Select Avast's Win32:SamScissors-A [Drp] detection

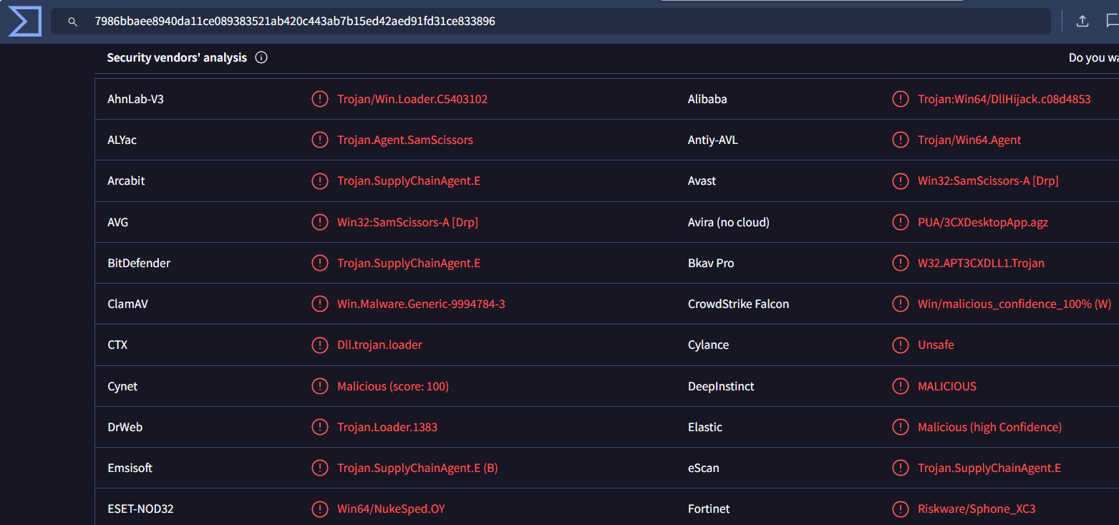click(988, 181)
